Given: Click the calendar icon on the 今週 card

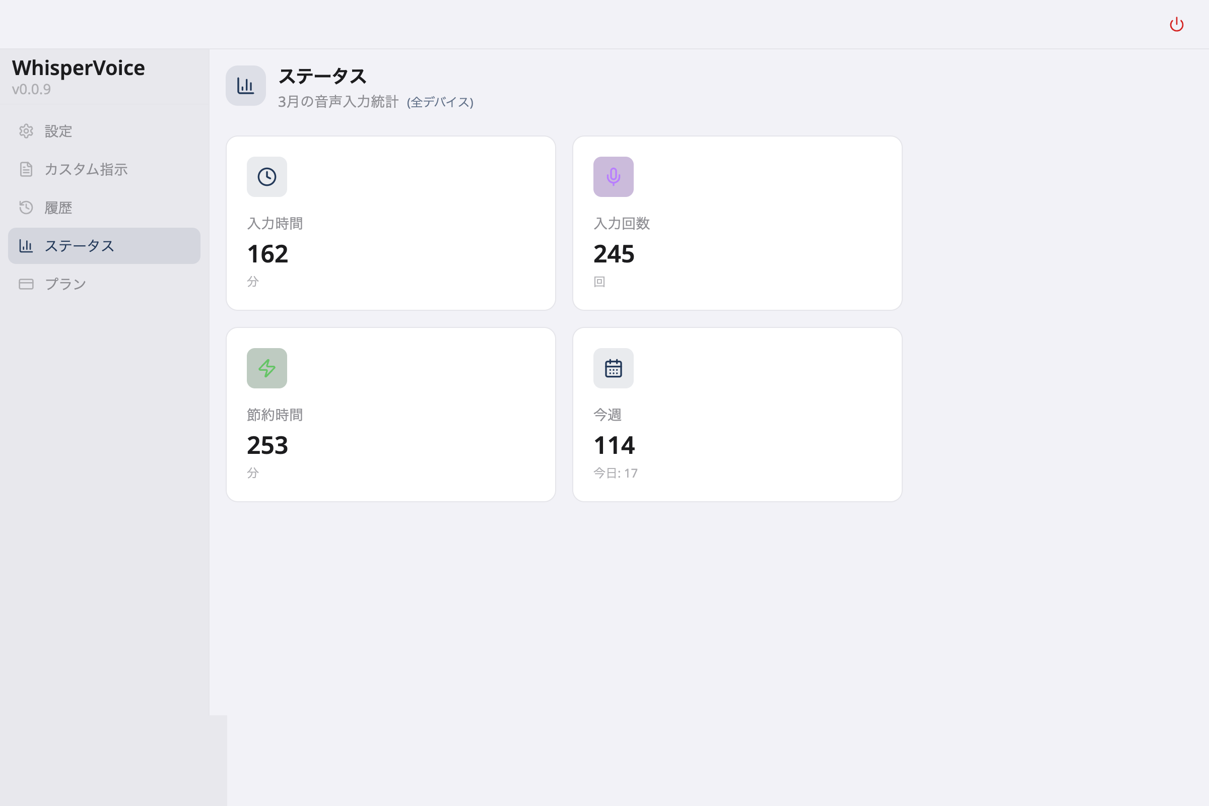Looking at the screenshot, I should tap(613, 368).
